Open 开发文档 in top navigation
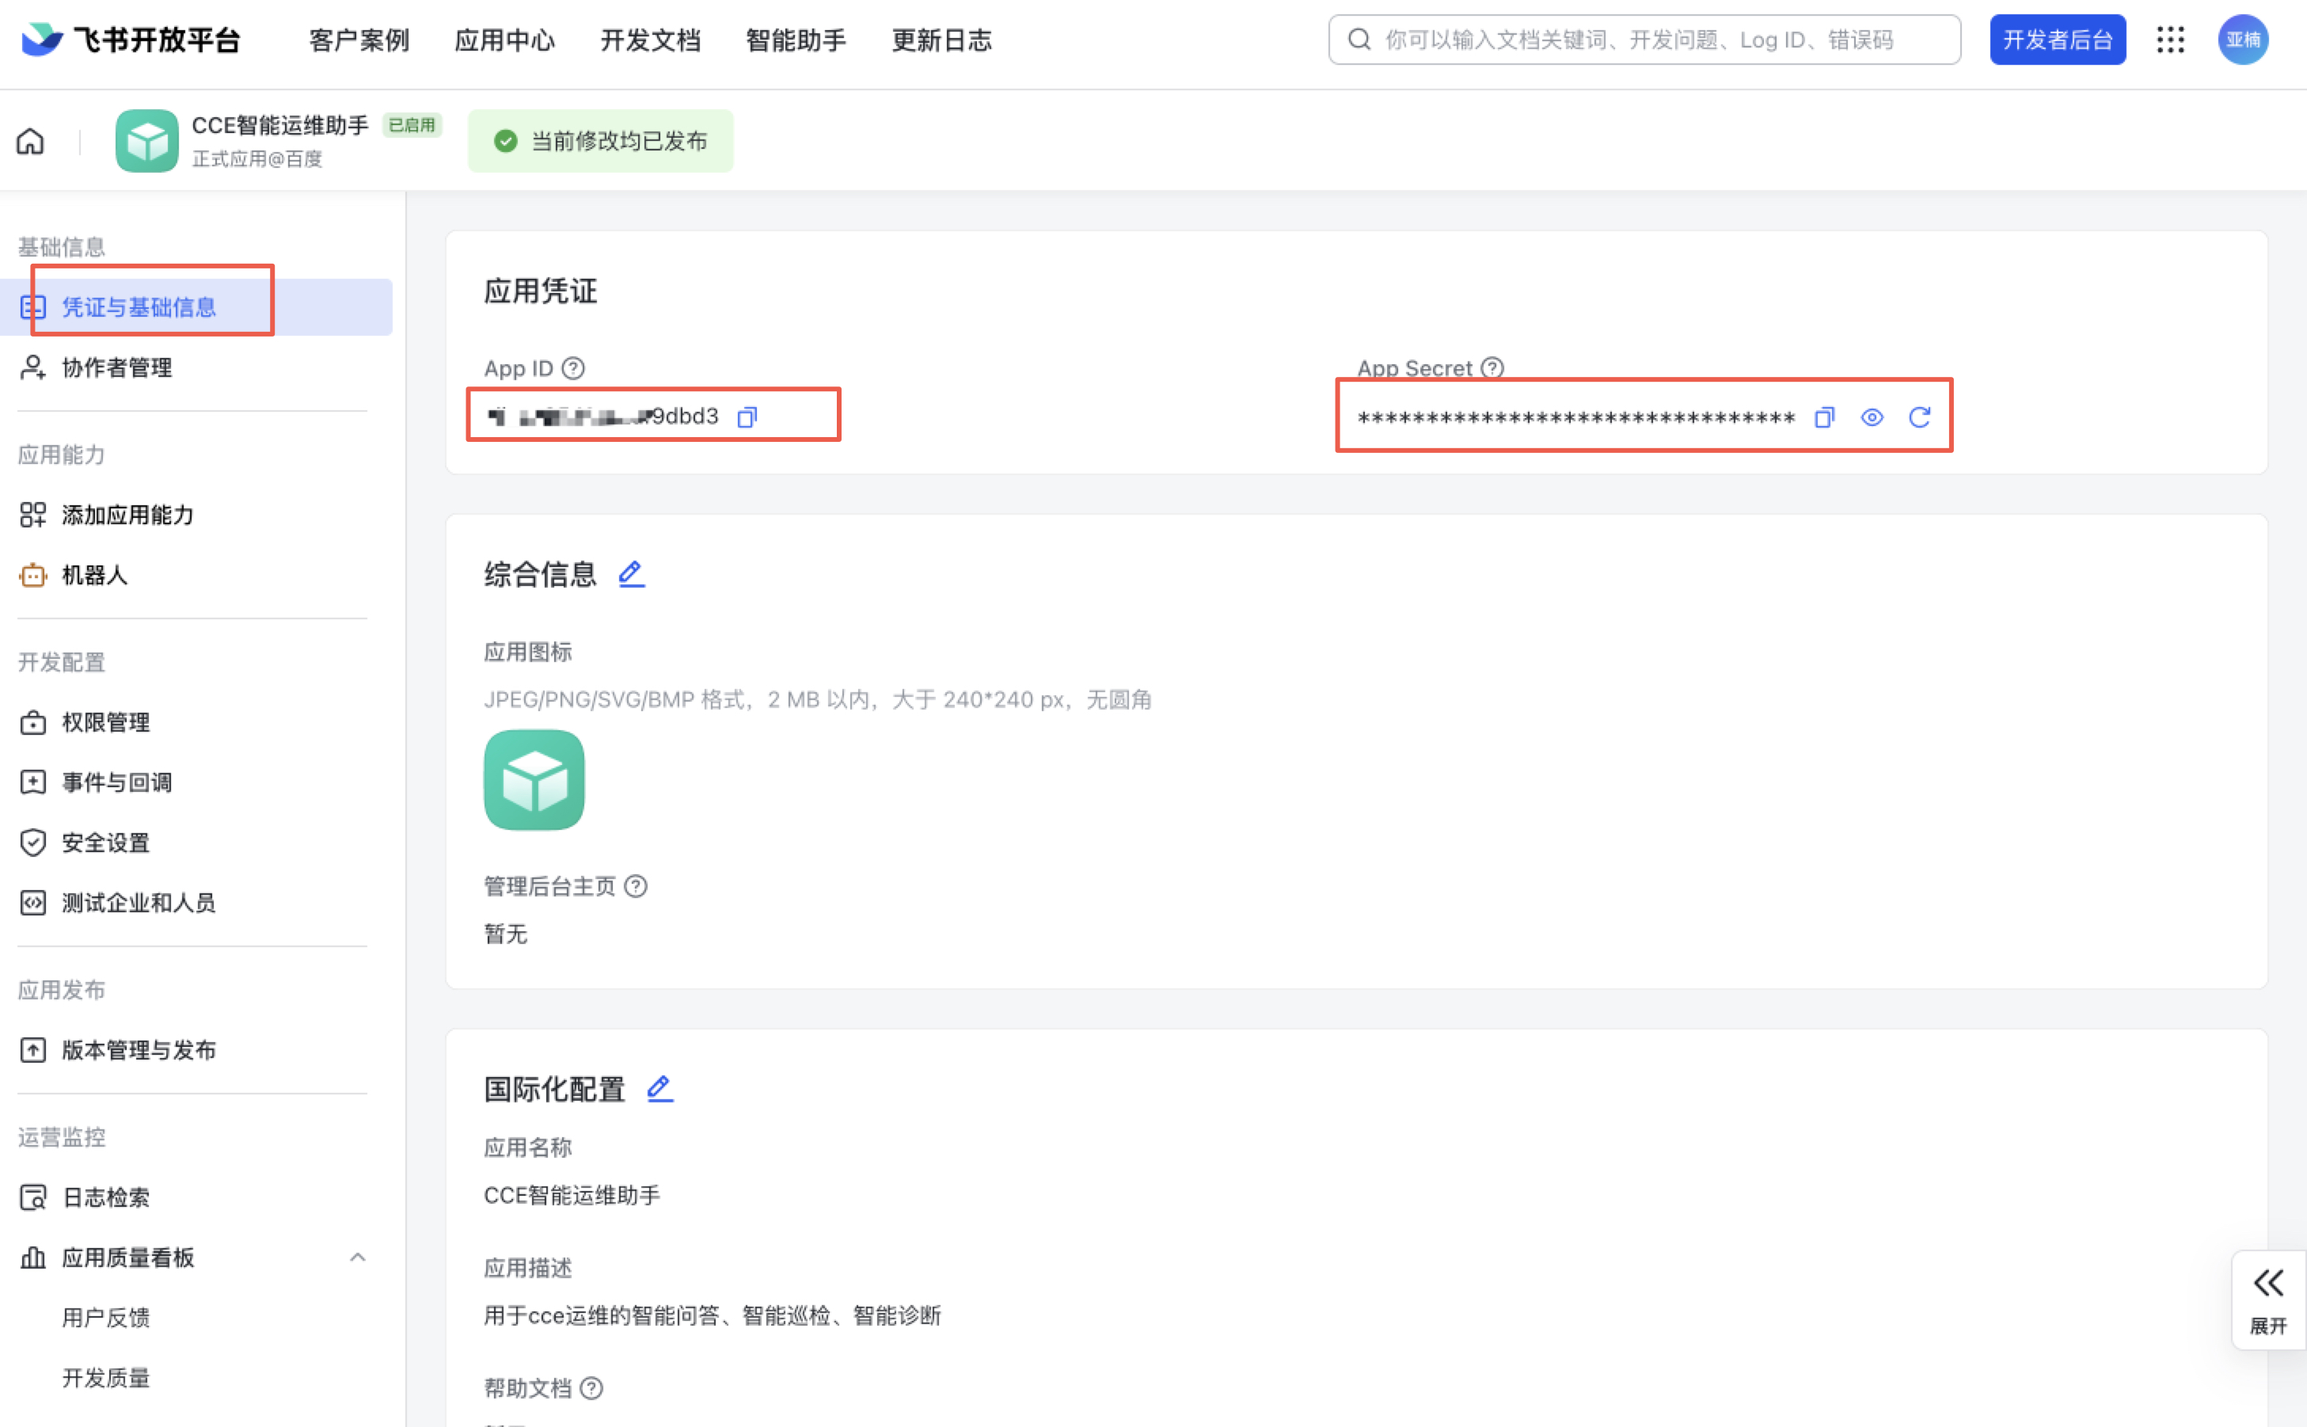 (650, 40)
